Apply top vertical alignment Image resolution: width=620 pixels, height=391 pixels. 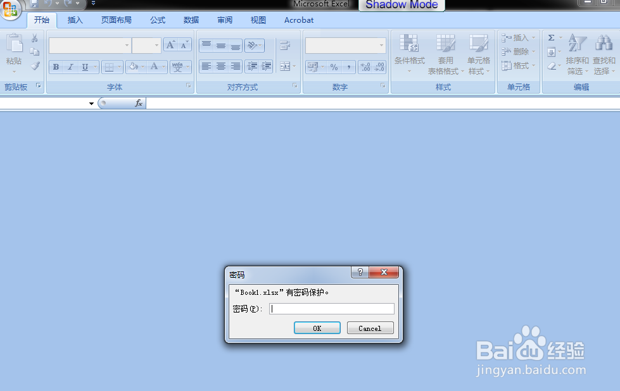[206, 45]
